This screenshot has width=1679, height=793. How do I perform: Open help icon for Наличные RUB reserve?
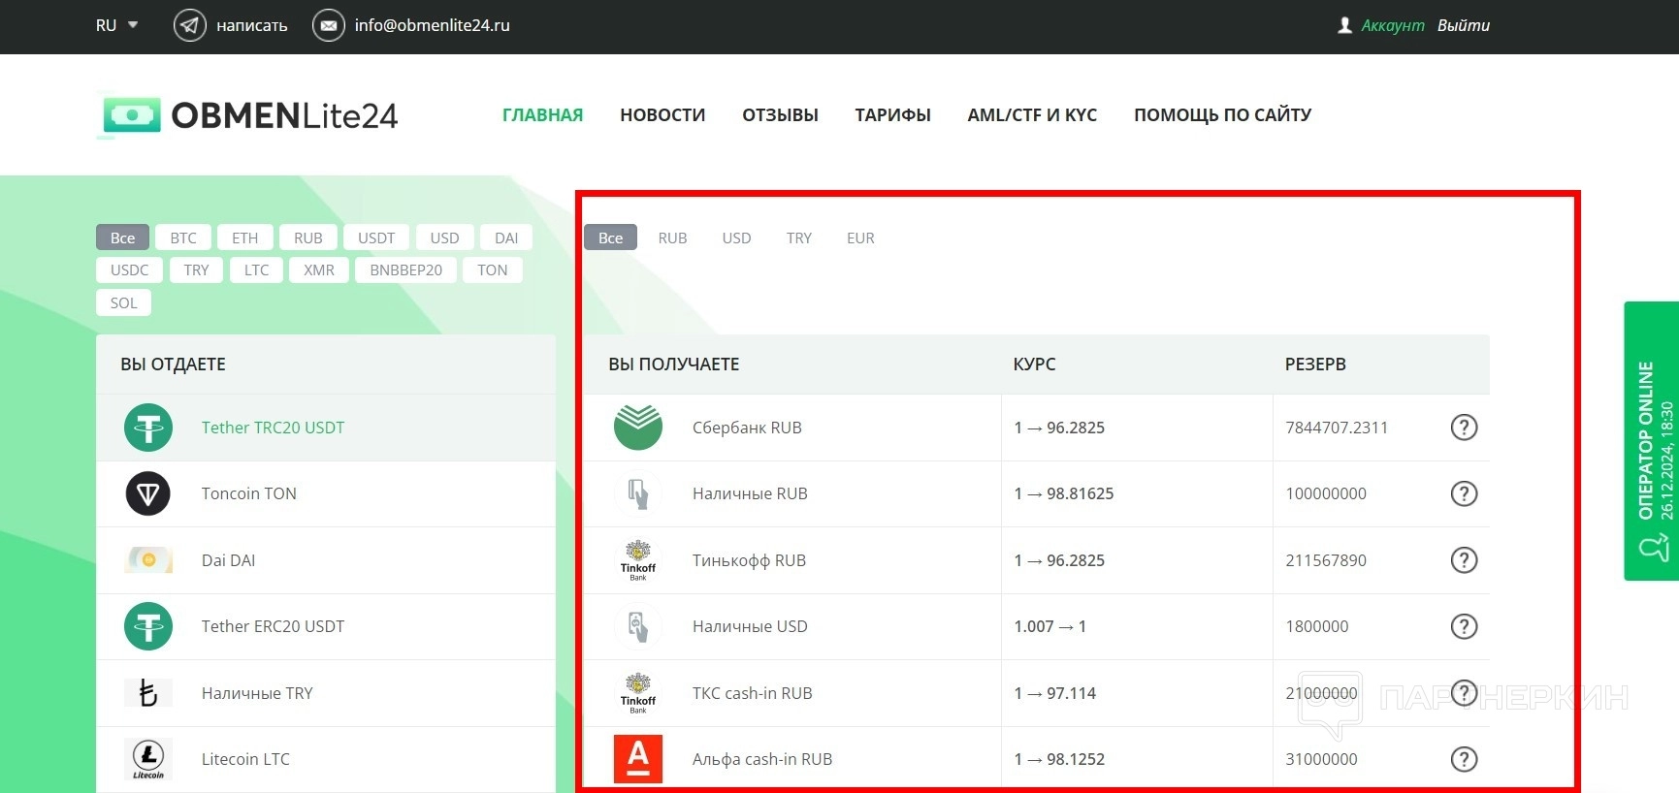tap(1464, 493)
